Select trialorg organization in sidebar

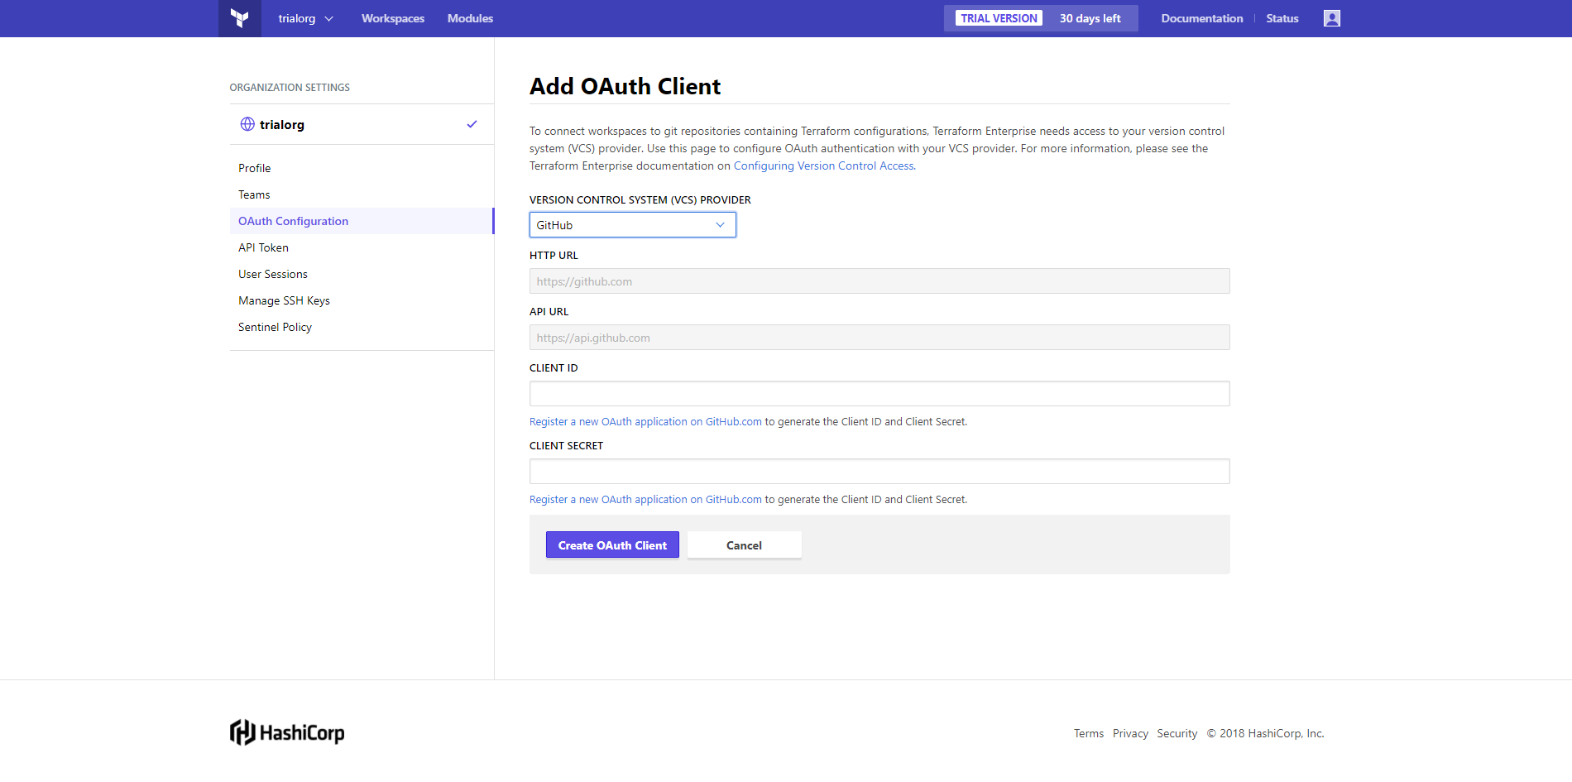362,124
